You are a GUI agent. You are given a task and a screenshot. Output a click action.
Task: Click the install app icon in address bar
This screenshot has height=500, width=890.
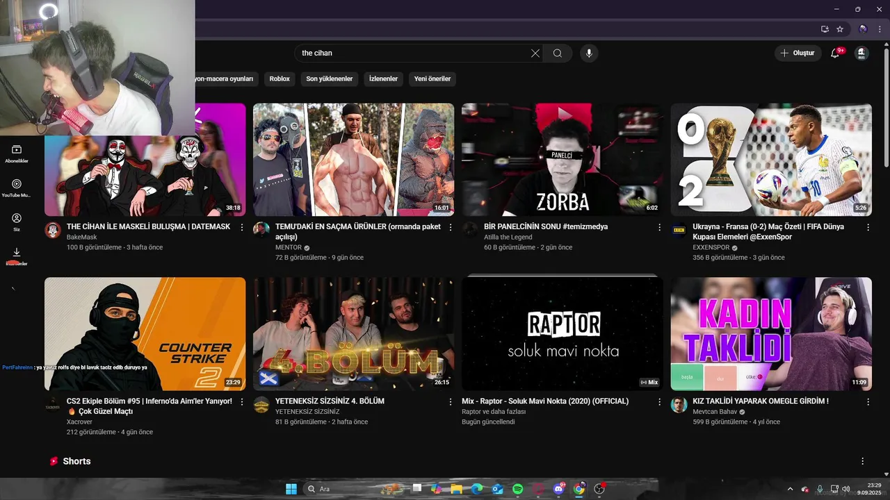pos(825,29)
